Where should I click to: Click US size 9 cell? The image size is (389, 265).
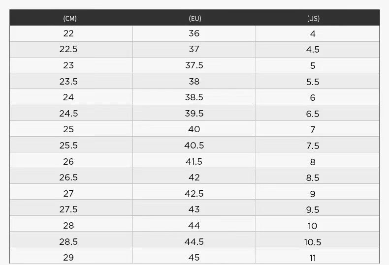click(313, 194)
